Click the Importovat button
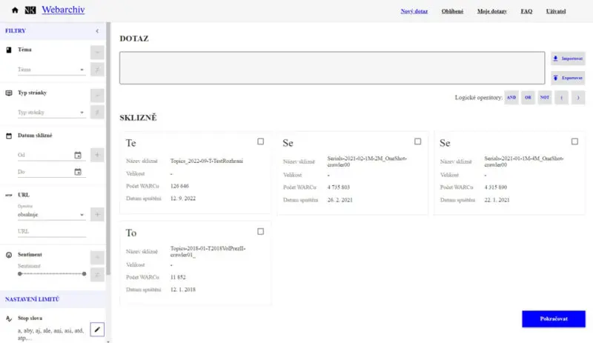The width and height of the screenshot is (593, 343). (569, 59)
